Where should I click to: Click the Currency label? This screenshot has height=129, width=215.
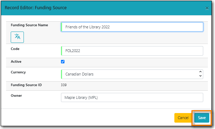pos(18,72)
